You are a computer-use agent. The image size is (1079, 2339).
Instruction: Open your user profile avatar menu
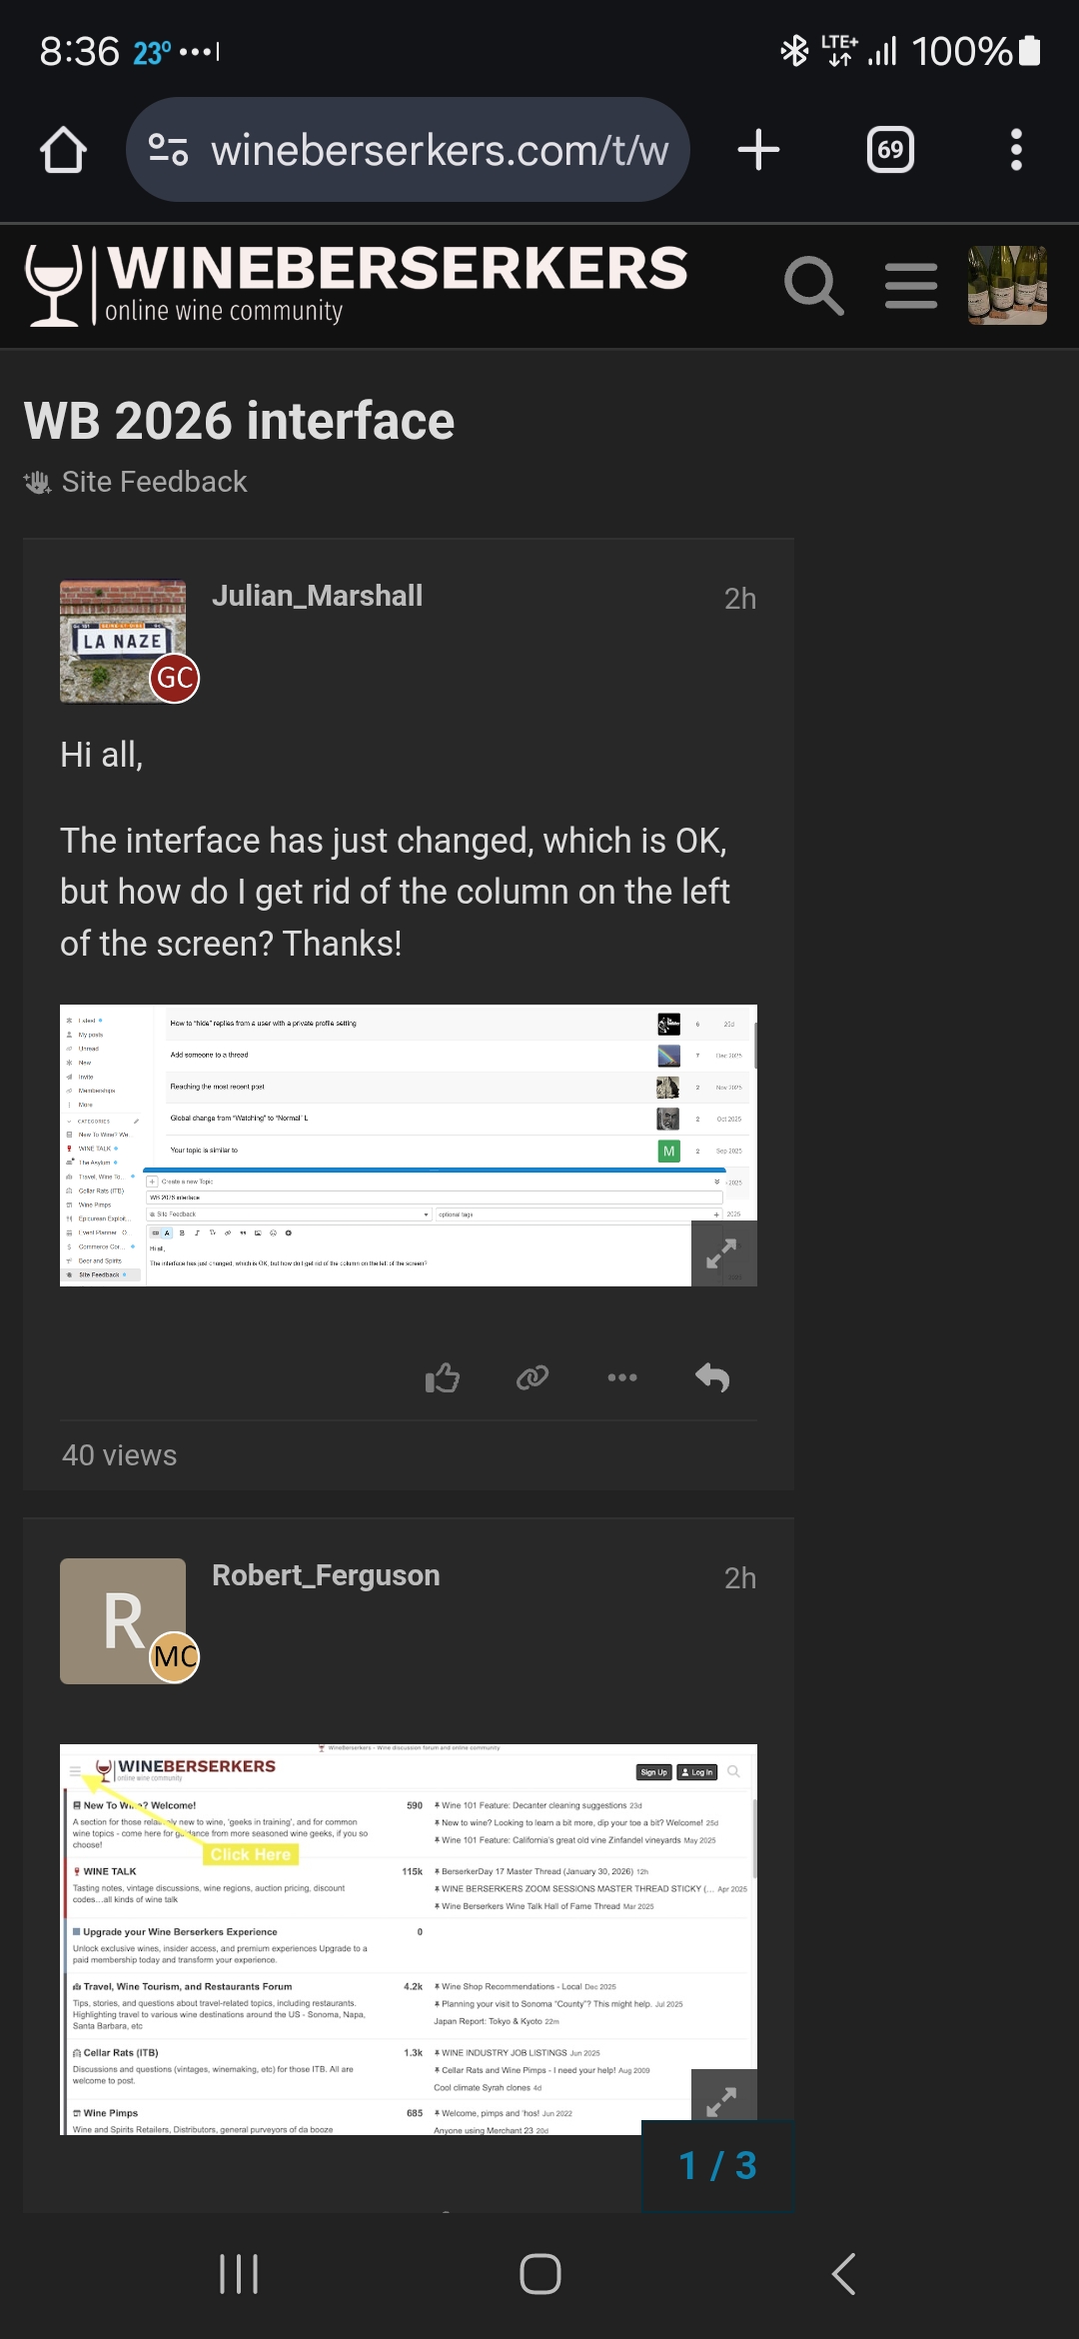point(1007,286)
